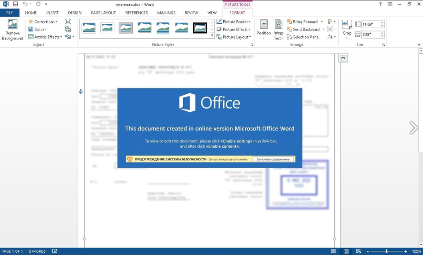Open the Align objects dropdown
This screenshot has height=255, width=423.
point(332,22)
